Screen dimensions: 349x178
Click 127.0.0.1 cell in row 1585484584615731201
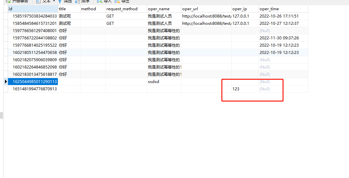(x=245, y=23)
